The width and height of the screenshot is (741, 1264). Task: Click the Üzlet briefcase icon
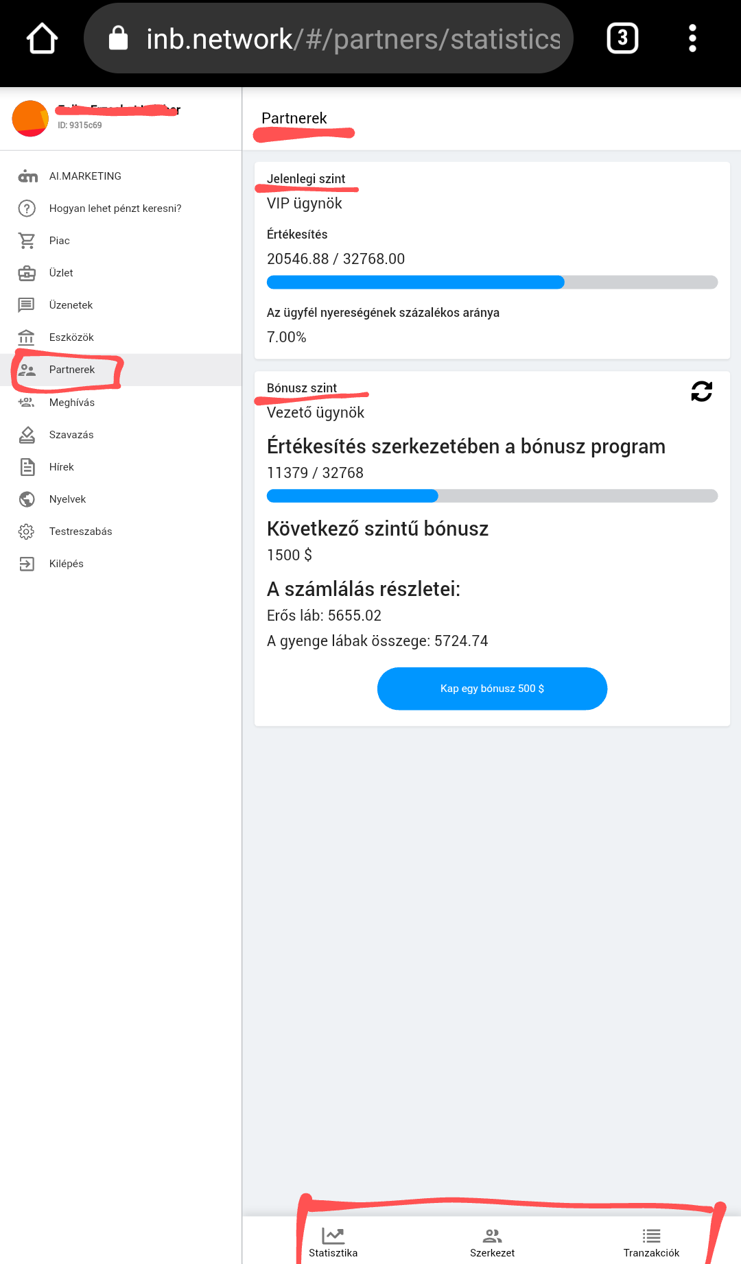coord(27,273)
